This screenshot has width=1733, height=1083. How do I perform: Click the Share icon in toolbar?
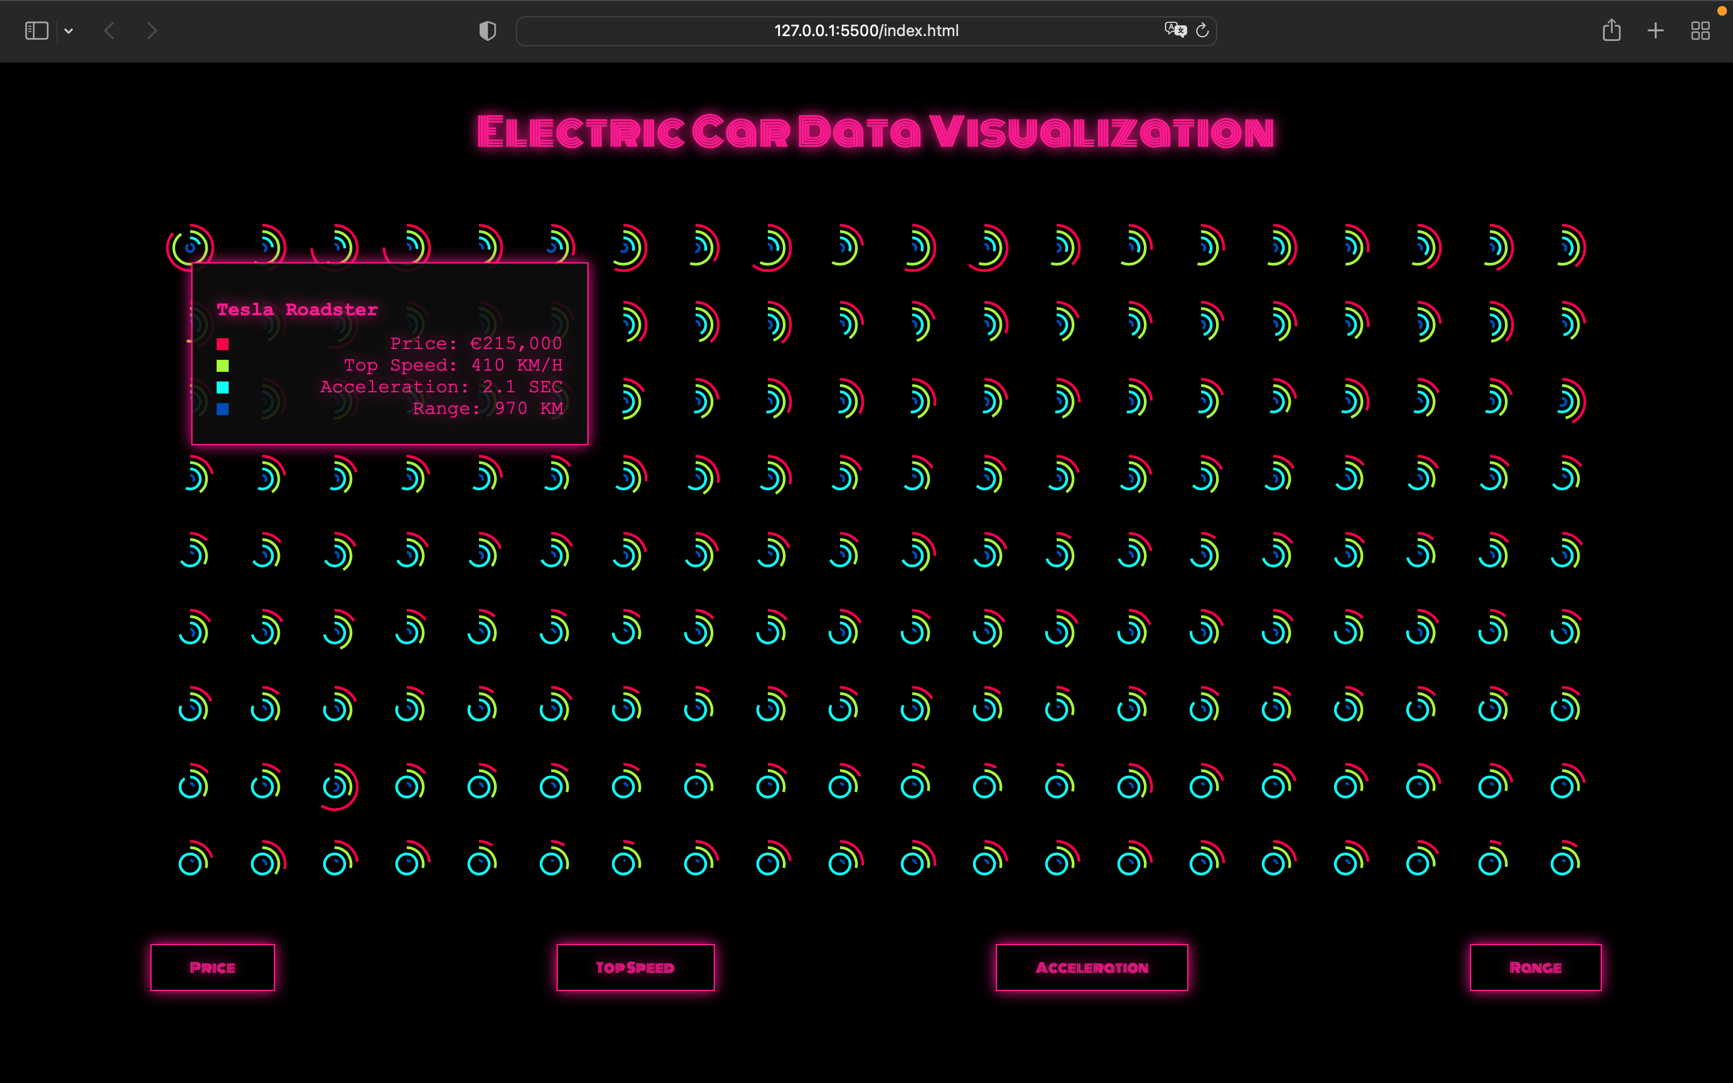point(1611,30)
